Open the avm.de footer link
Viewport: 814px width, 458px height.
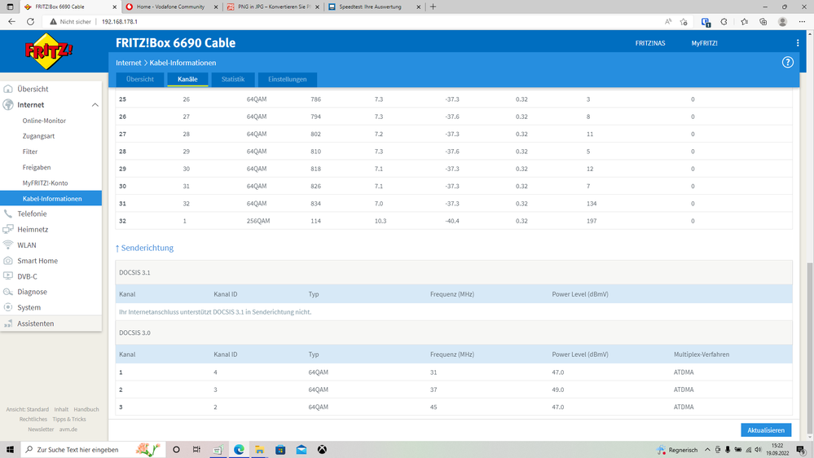point(68,429)
